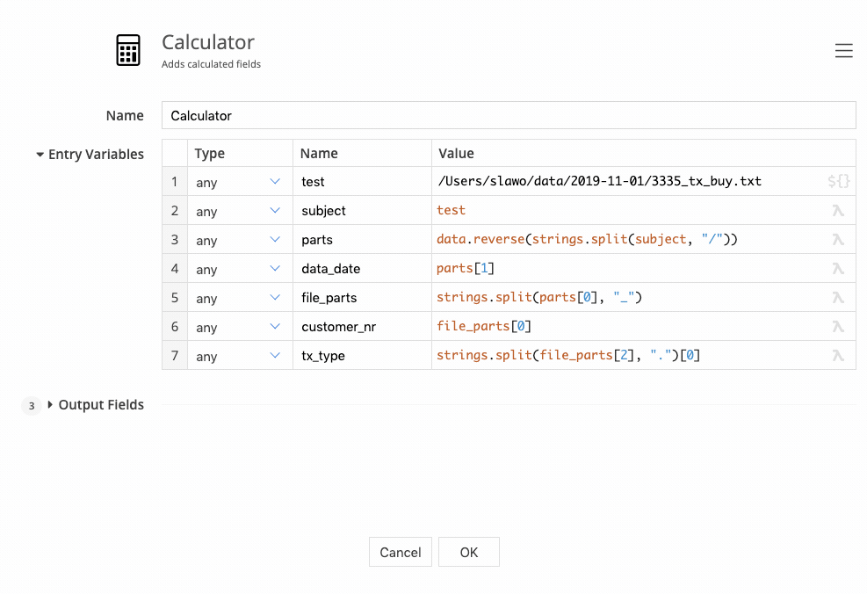The width and height of the screenshot is (867, 594).
Task: Toggle template mode icon on test row
Action: [x=838, y=181]
